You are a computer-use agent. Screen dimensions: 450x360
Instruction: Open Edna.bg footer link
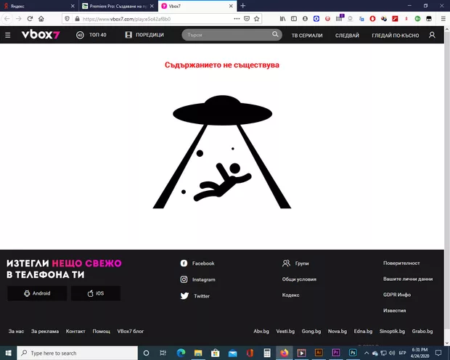(363, 331)
